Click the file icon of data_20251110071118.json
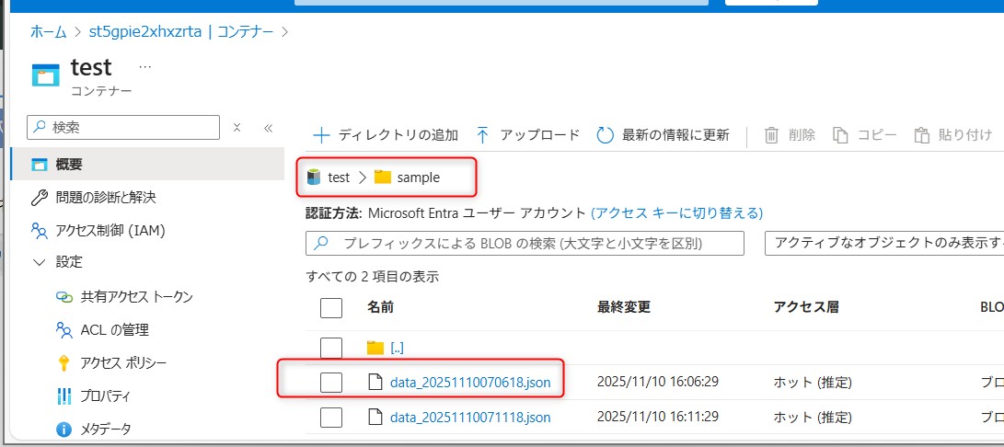This screenshot has height=447, width=1004. 375,418
